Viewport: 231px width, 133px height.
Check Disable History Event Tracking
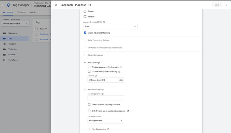(x=89, y=71)
